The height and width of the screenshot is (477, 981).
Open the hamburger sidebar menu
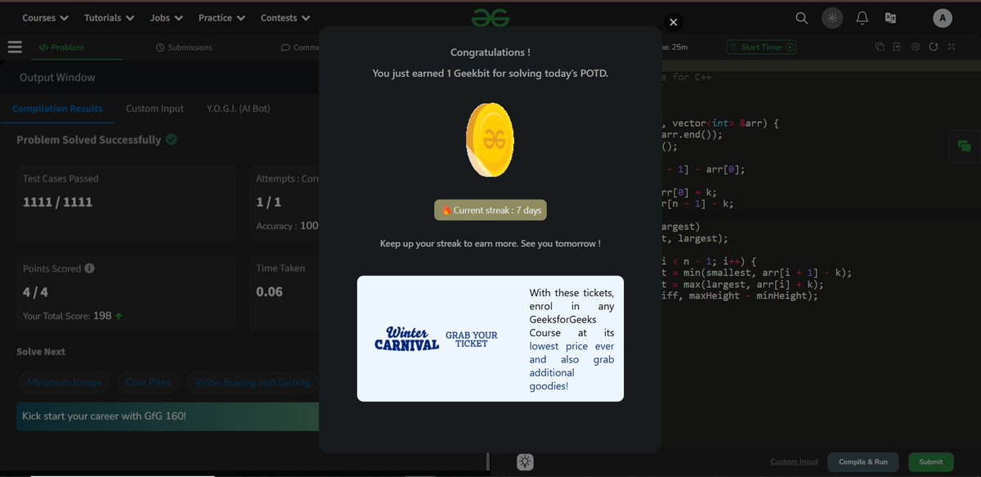15,47
